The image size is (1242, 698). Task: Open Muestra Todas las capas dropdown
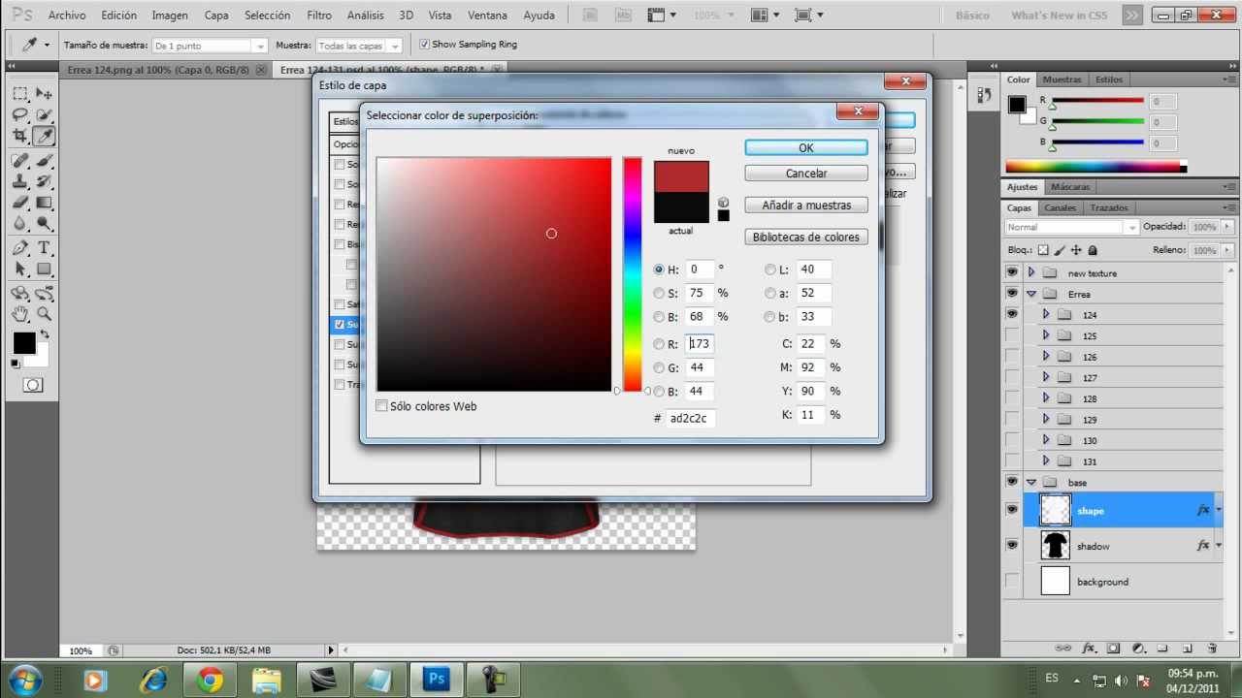359,46
